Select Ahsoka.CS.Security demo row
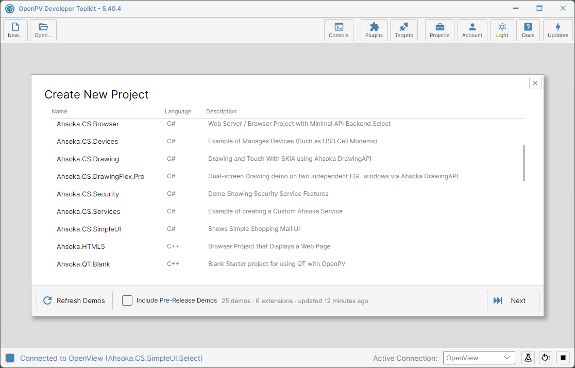Viewport: 575px width, 368px height. (287, 194)
